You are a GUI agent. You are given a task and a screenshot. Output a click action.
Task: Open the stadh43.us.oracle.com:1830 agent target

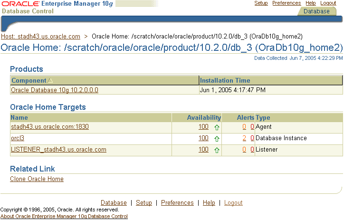tap(50, 127)
